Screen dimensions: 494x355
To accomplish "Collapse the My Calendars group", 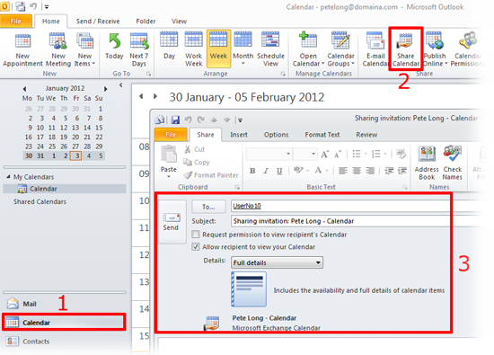I will point(8,177).
